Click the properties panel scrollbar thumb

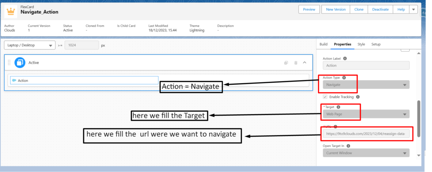419,118
